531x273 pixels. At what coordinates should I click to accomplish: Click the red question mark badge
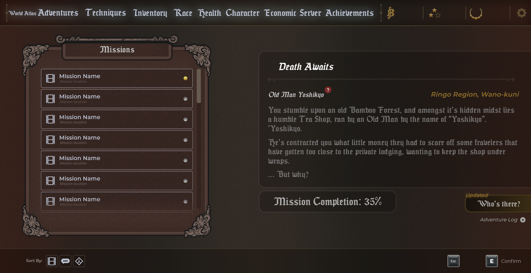coord(328,90)
